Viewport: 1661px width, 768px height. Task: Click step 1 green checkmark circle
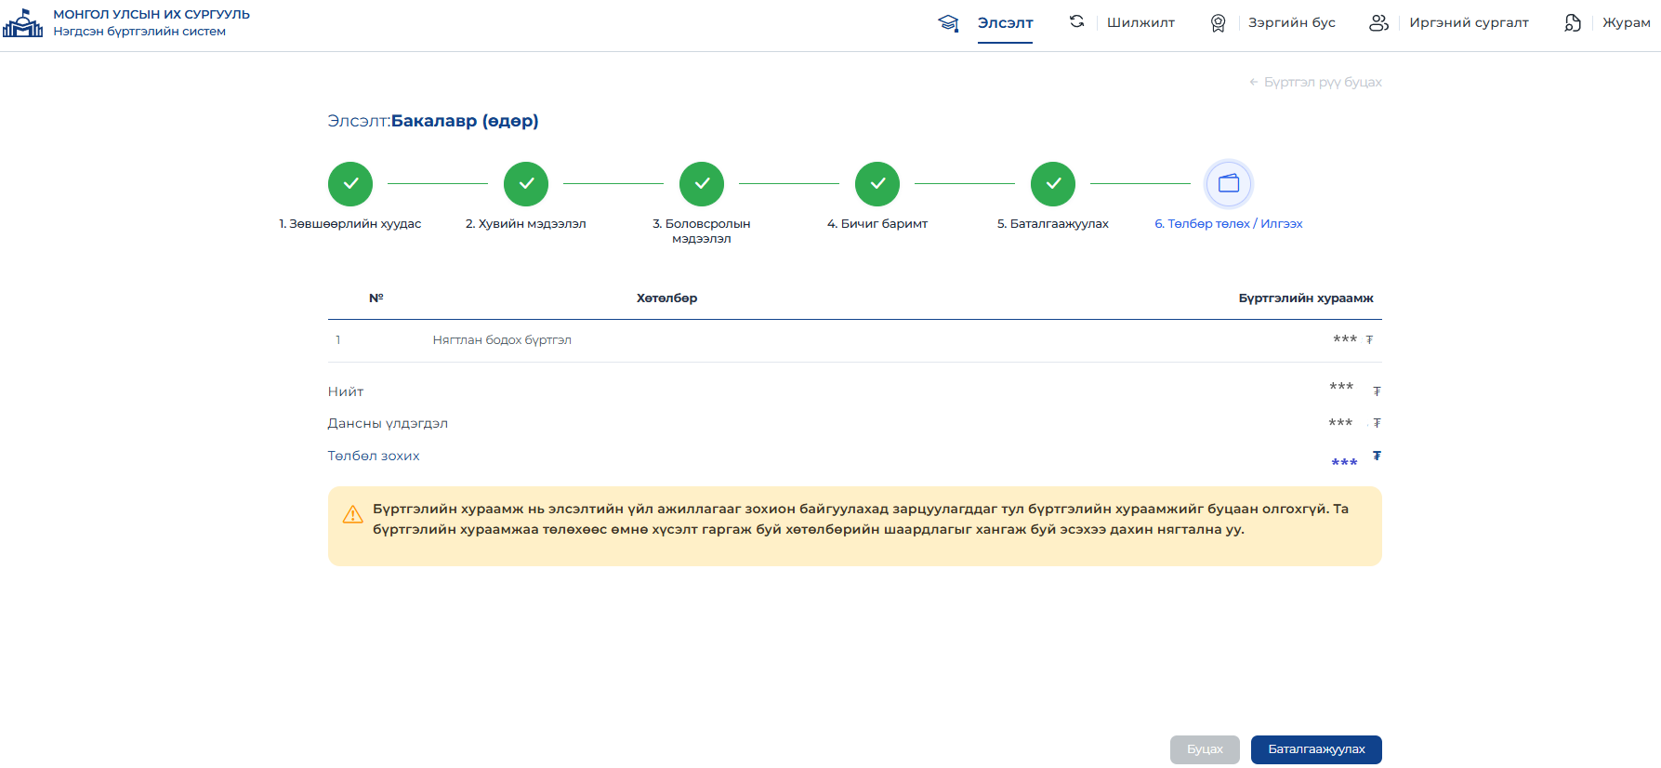pyautogui.click(x=350, y=184)
